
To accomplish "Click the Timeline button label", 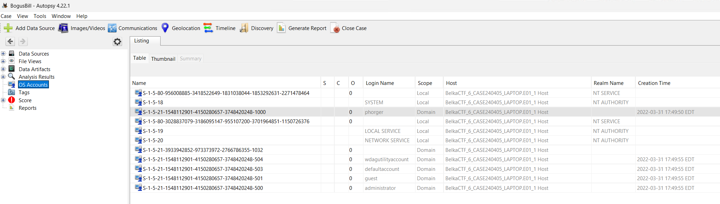I will [x=225, y=28].
